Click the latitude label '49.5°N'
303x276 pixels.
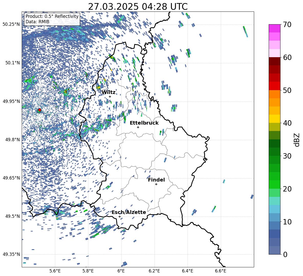(x=12, y=216)
